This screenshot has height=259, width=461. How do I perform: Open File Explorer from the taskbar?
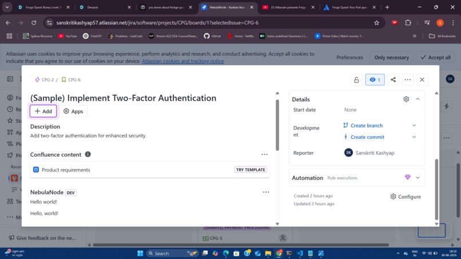coord(268,253)
